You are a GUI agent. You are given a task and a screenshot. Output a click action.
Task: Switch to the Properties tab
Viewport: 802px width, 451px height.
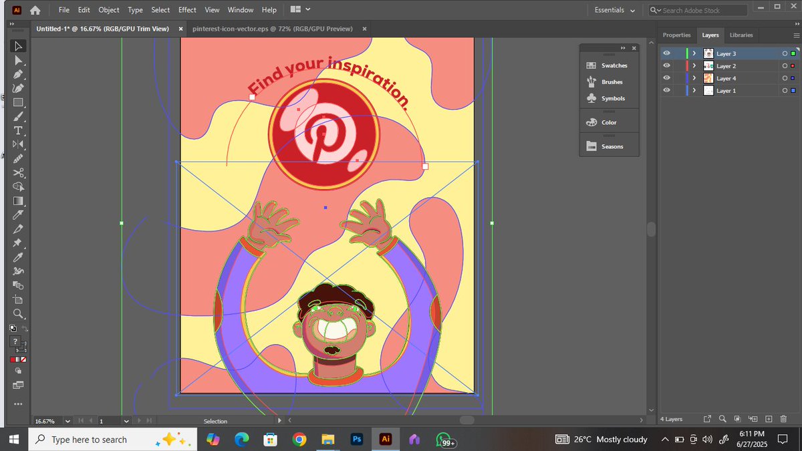[x=676, y=35]
